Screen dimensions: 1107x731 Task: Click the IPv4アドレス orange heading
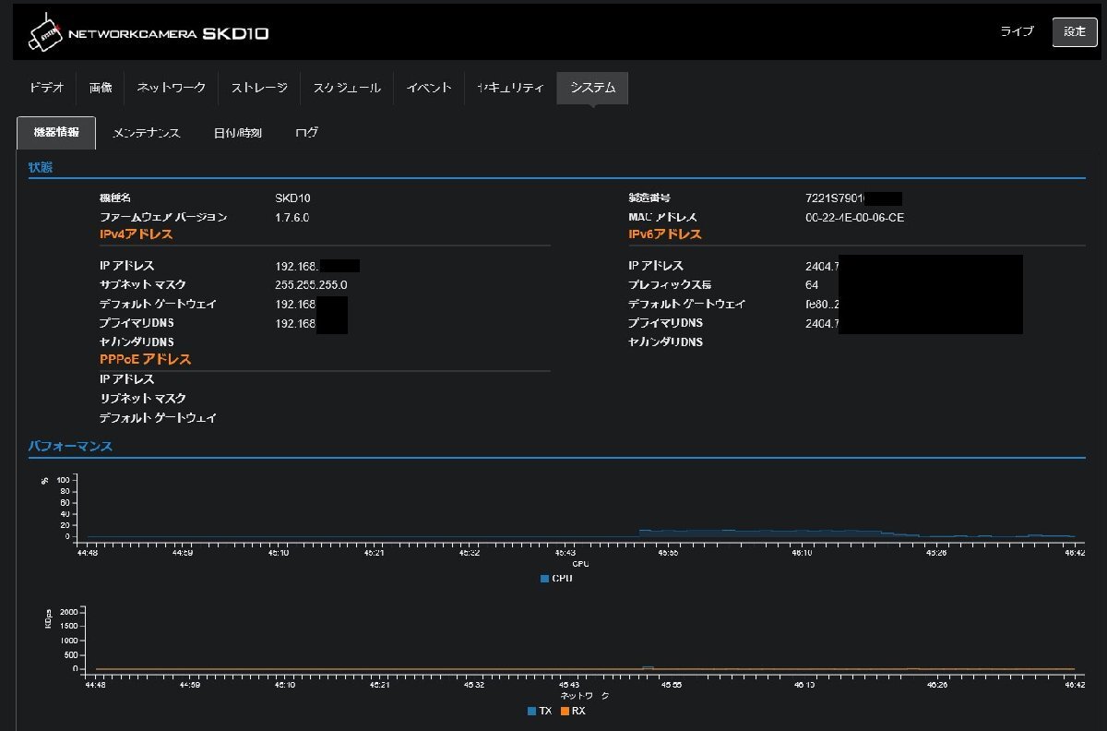tap(137, 234)
